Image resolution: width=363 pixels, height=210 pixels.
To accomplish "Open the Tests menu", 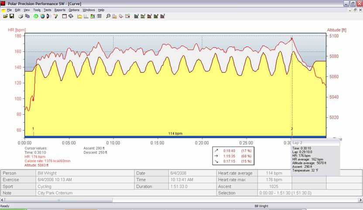I will click(48, 10).
